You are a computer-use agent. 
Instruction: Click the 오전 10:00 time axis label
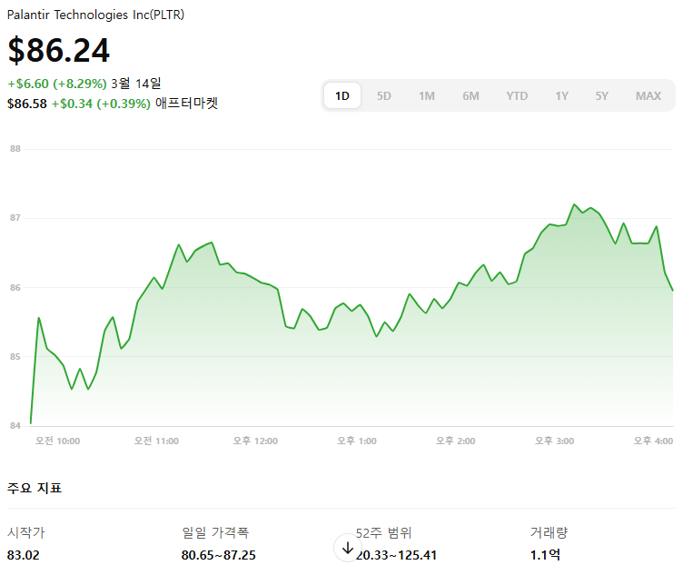pyautogui.click(x=58, y=441)
